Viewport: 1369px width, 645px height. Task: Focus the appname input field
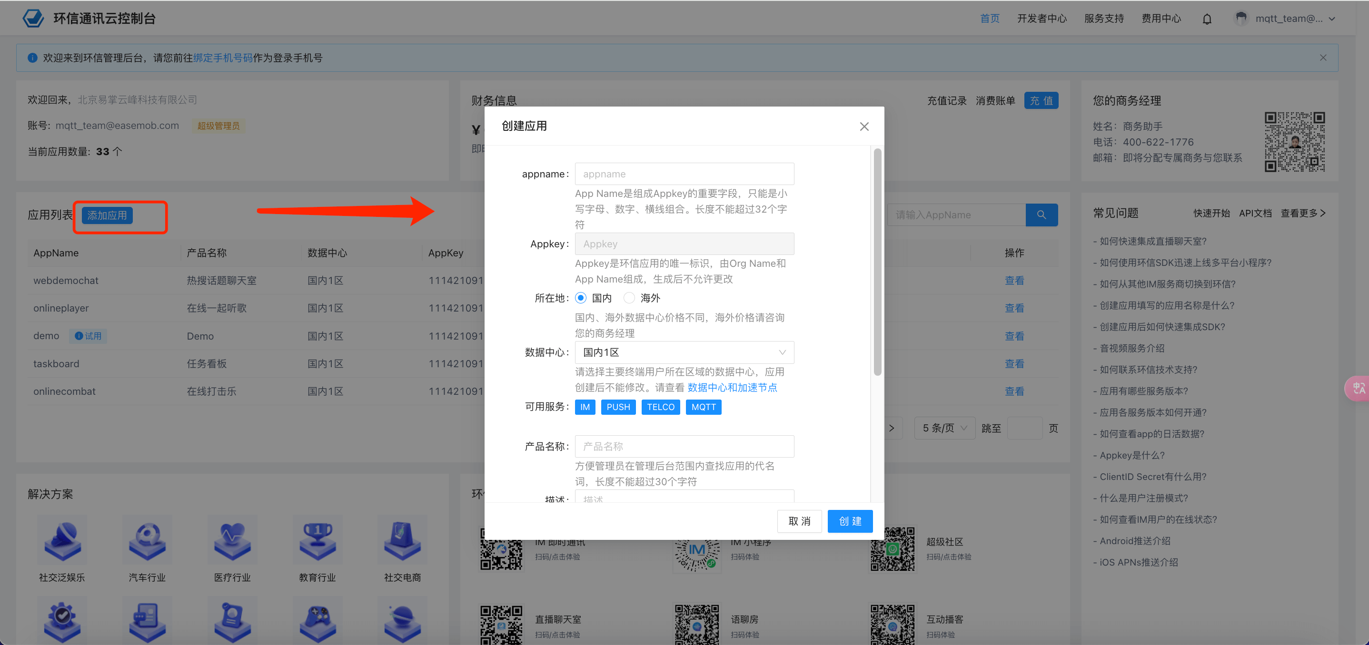(x=684, y=174)
